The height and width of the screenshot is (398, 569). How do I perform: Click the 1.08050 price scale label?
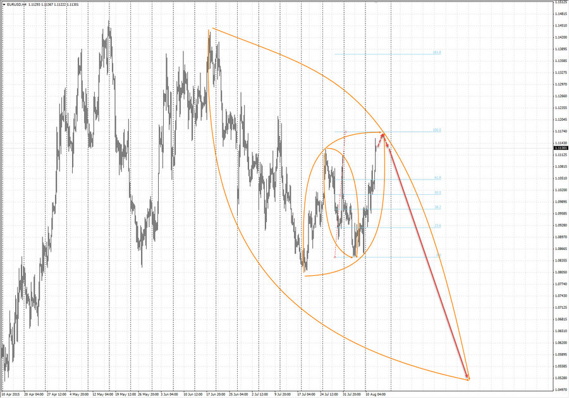point(561,272)
